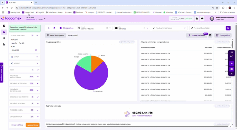237x130 pixels.
Task: Expand the Países de Origem subfilter
Action: pyautogui.click(x=38, y=110)
